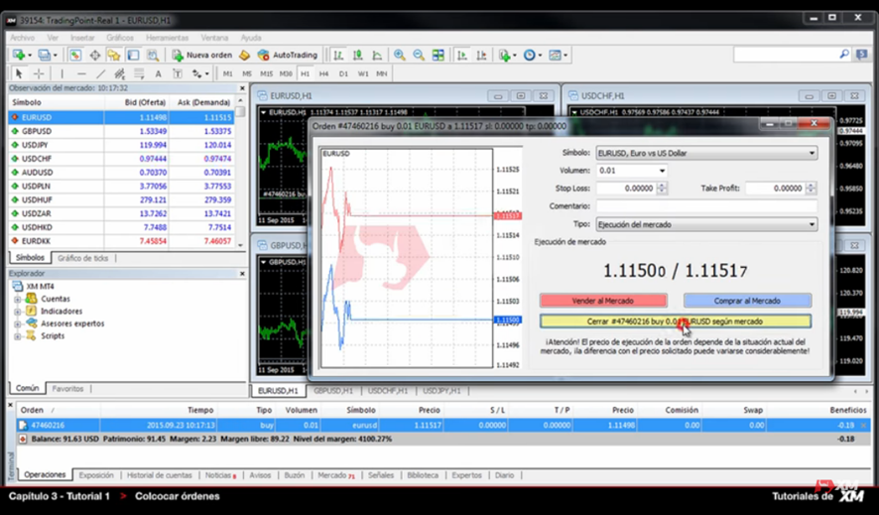Click Vender al Mercado button
Viewport: 879px width, 515px height.
[x=603, y=301]
